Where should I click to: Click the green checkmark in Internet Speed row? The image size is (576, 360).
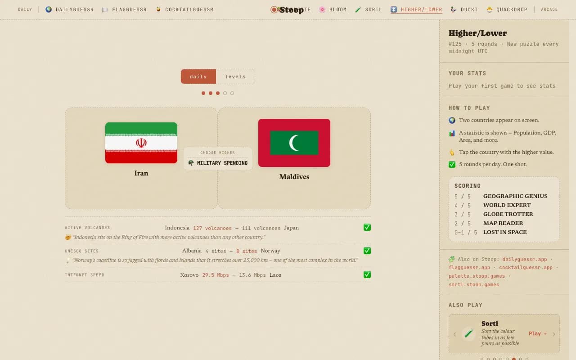367,274
